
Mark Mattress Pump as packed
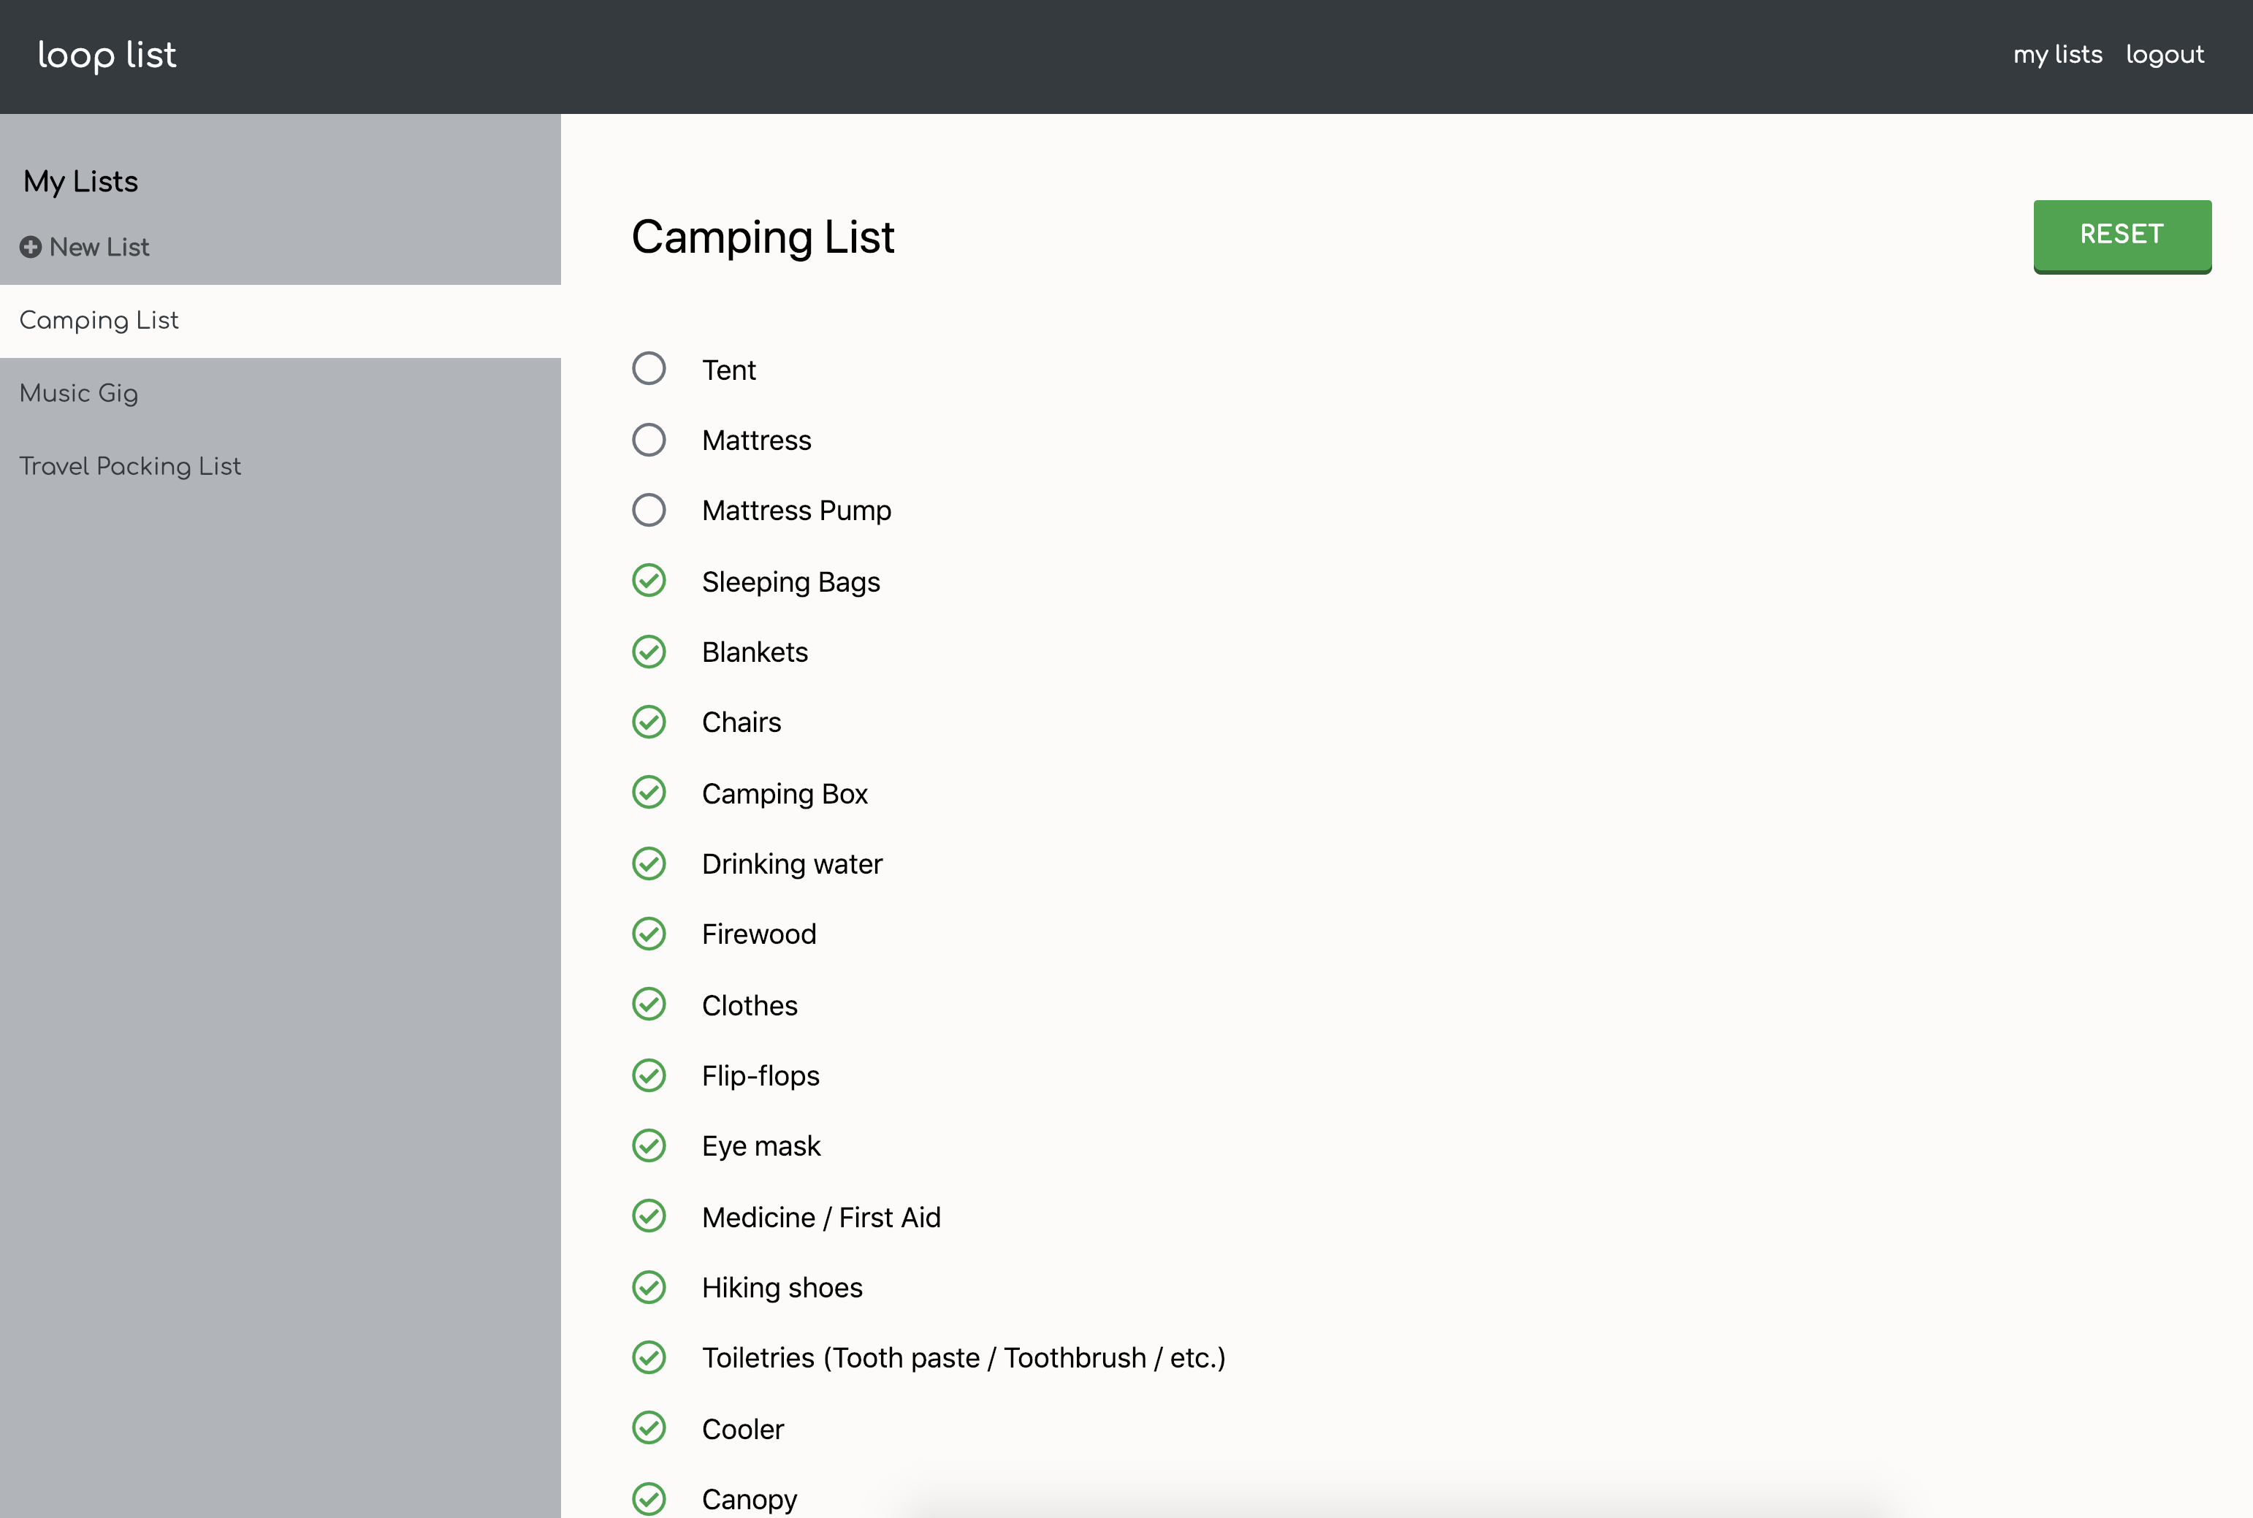pos(649,510)
